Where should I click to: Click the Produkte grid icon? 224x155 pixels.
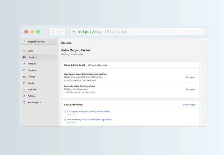click(24, 90)
